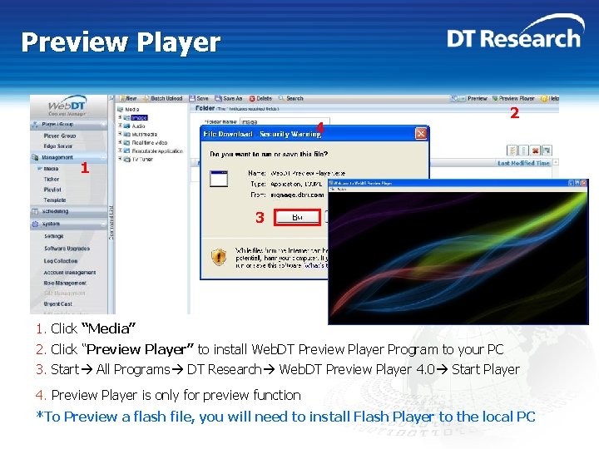Click the Folder Name input field
The image size is (599, 449).
pyautogui.click(x=285, y=121)
